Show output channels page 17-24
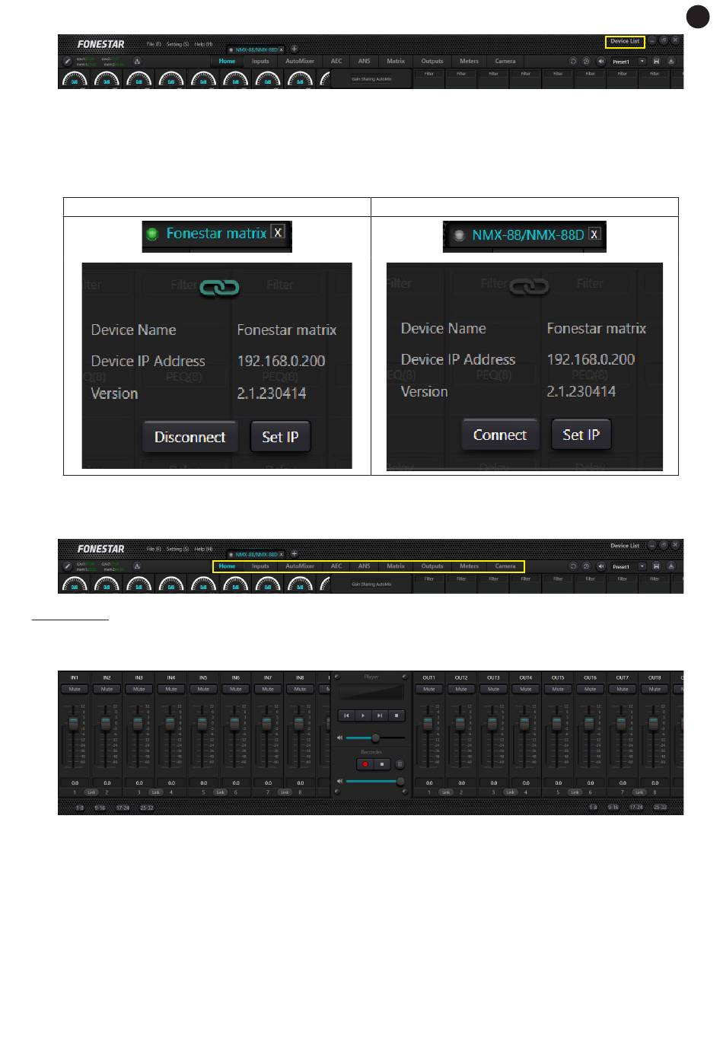This screenshot has height=1042, width=723. (x=636, y=807)
